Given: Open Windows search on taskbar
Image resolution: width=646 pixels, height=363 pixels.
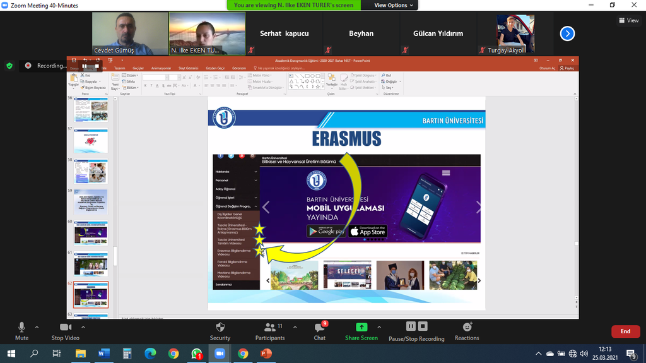Looking at the screenshot, I should click(x=34, y=354).
